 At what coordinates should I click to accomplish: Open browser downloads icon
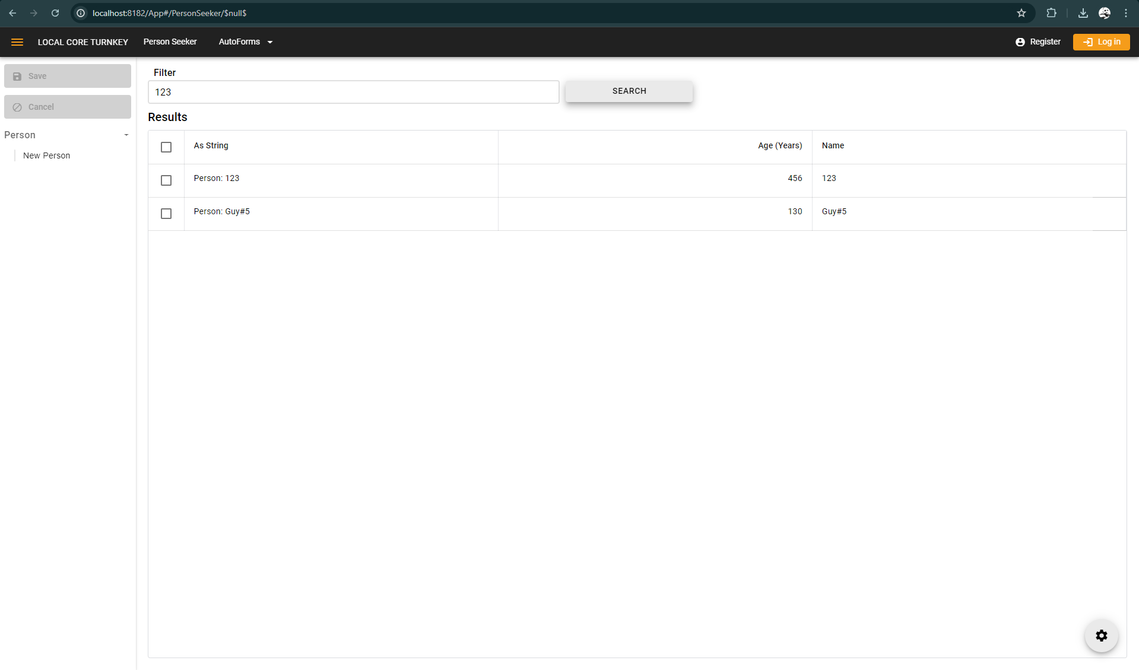pyautogui.click(x=1083, y=13)
